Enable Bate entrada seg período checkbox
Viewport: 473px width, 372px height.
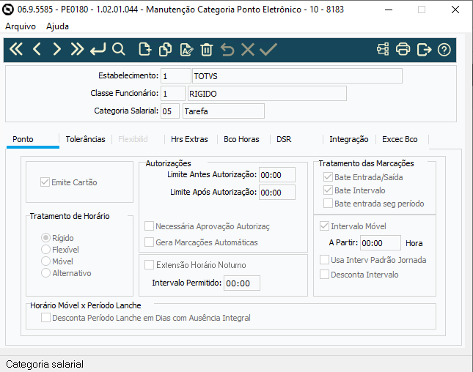coord(328,204)
